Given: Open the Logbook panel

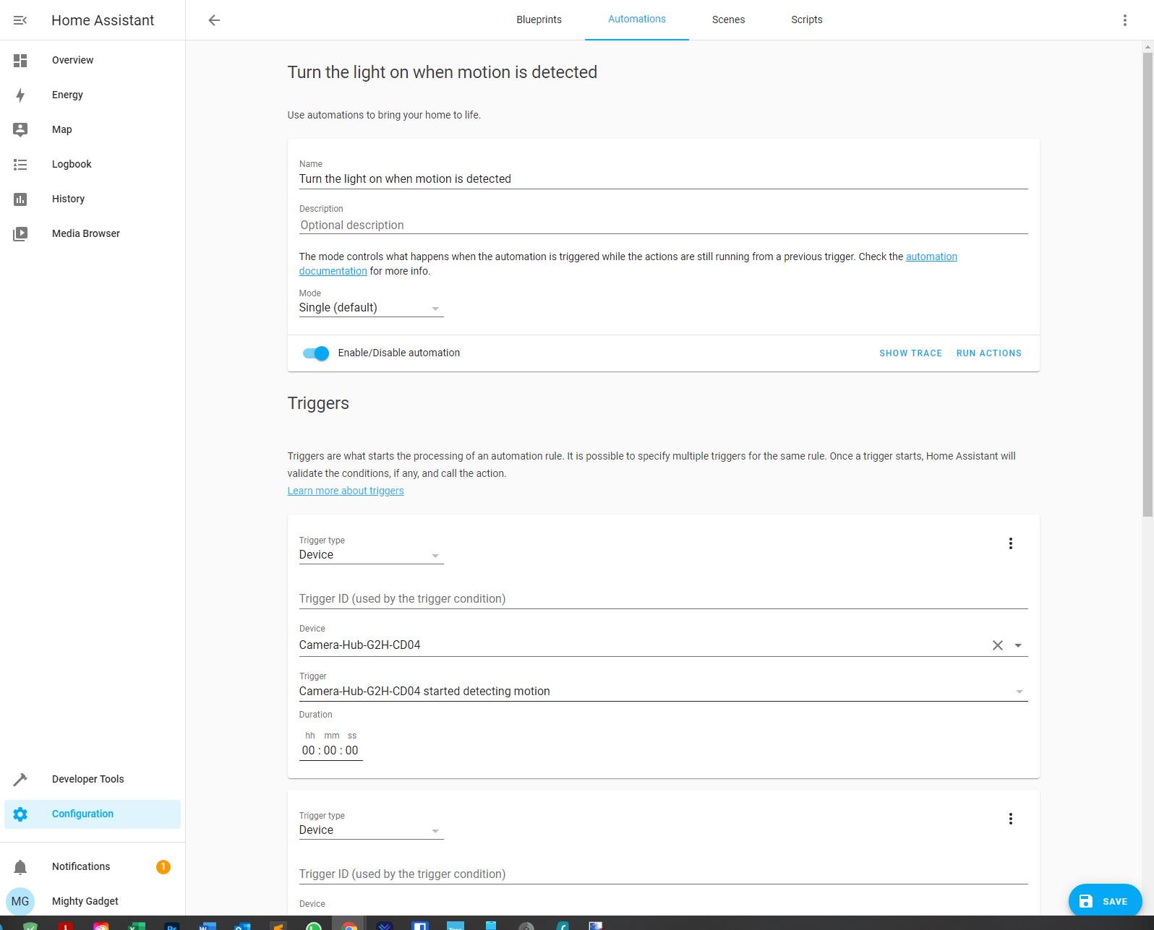Looking at the screenshot, I should [x=72, y=164].
